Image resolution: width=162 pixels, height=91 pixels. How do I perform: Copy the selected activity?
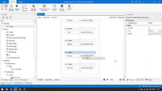pyautogui.click(x=25, y=8)
